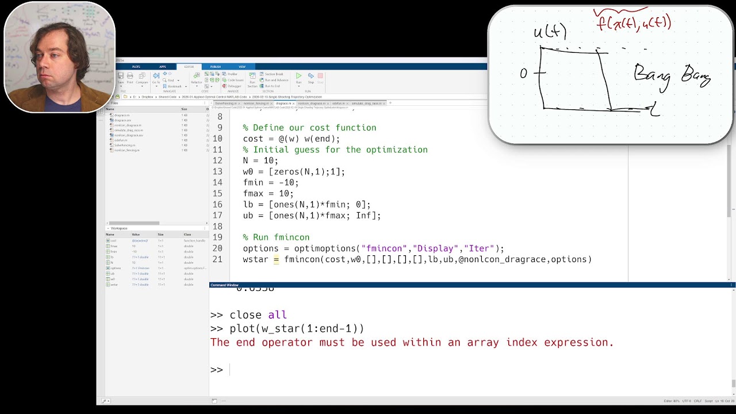Screen dimensions: 736x414
Task: Switch to the APPS ribbon tab
Action: pos(163,67)
